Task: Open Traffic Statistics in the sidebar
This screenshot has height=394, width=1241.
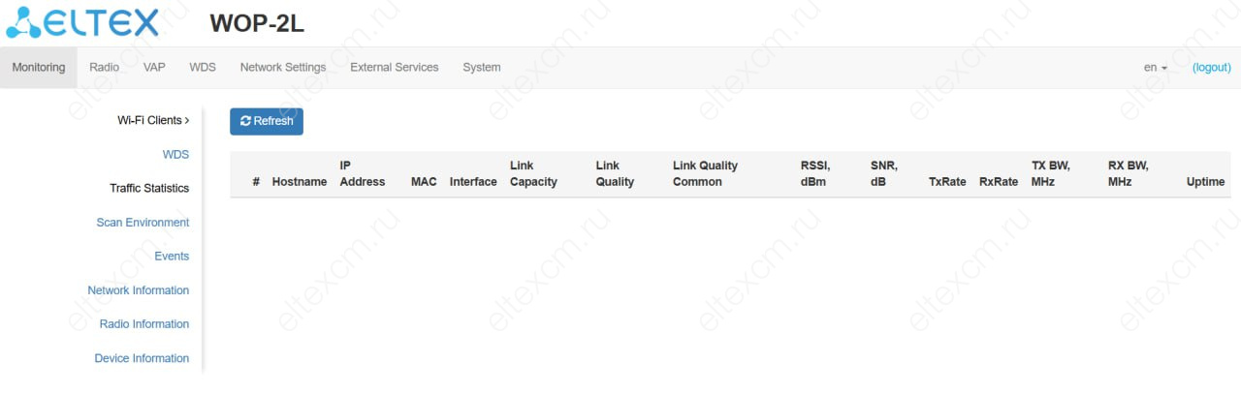Action: (149, 188)
